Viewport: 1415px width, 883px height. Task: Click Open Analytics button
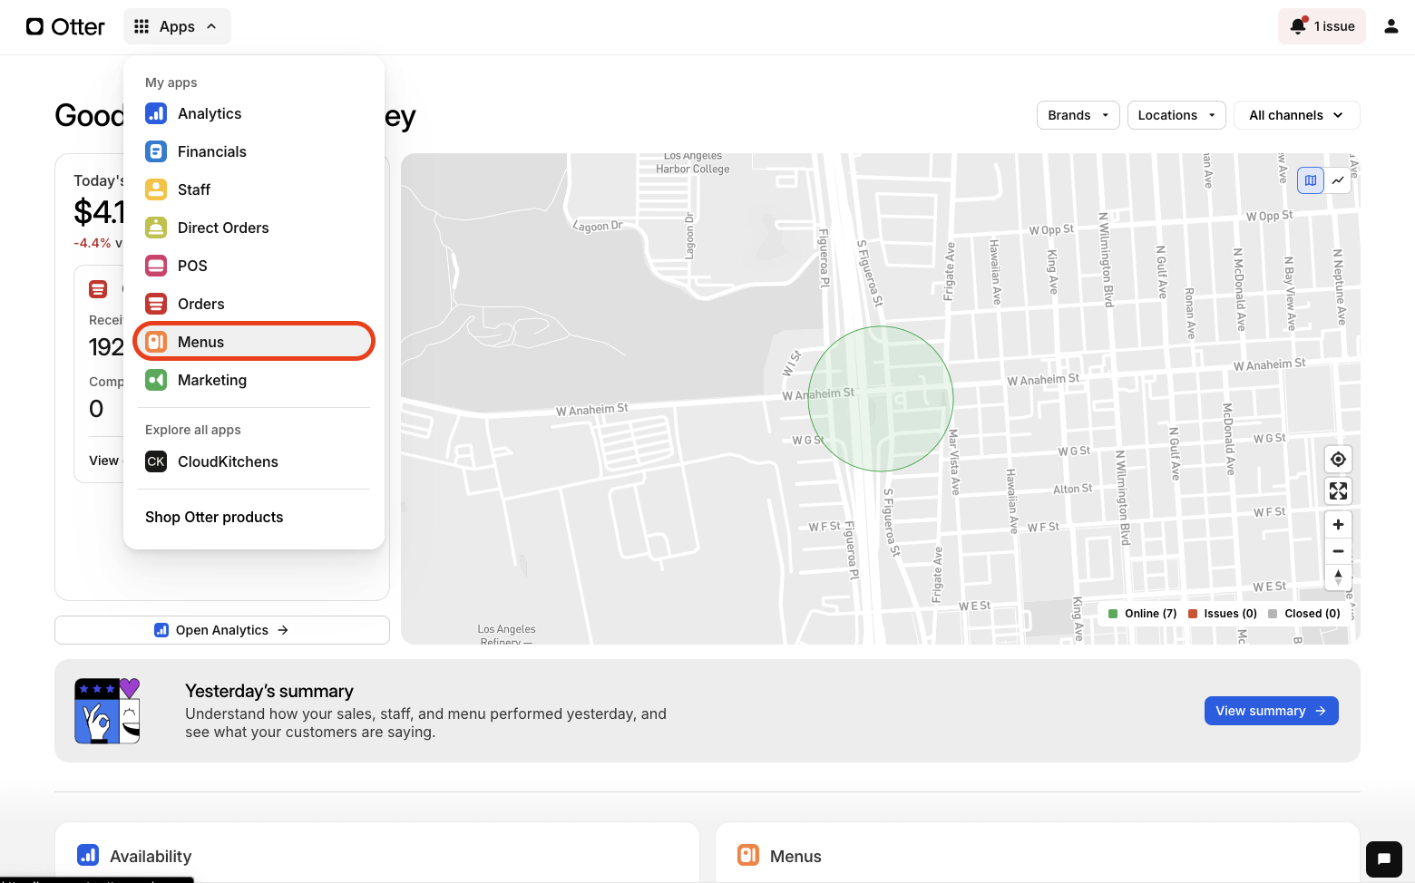click(222, 630)
